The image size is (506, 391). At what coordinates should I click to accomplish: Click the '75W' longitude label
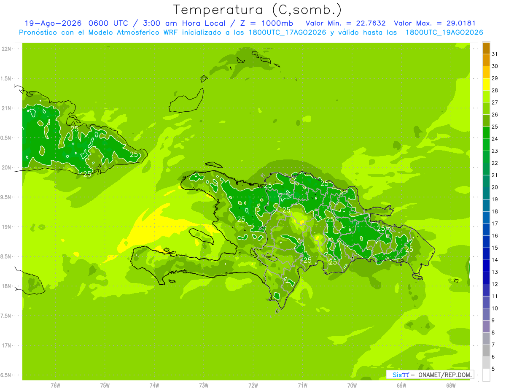pos(105,385)
